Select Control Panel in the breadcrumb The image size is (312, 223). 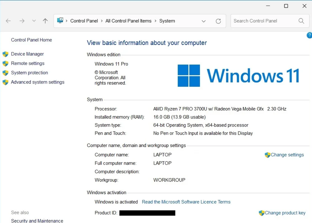pyautogui.click(x=84, y=21)
